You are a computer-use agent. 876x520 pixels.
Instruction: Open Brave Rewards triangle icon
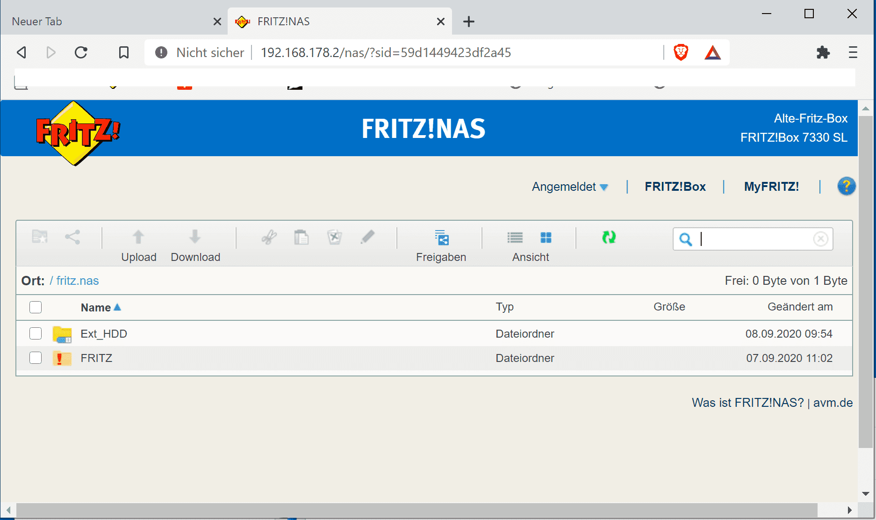pos(712,52)
